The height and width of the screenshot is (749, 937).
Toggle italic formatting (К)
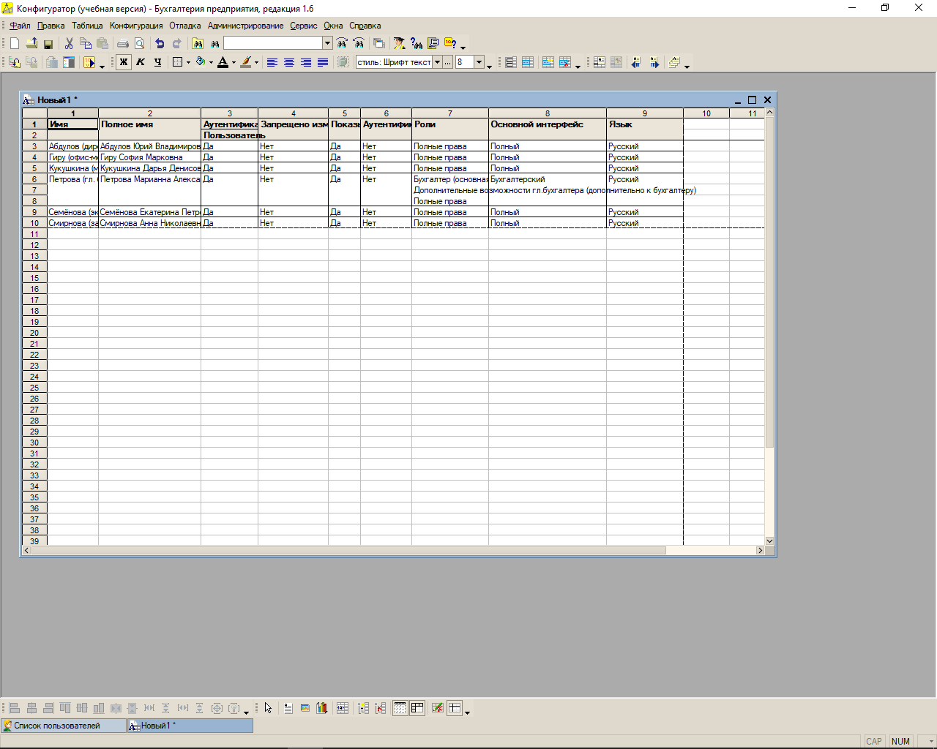tap(141, 62)
